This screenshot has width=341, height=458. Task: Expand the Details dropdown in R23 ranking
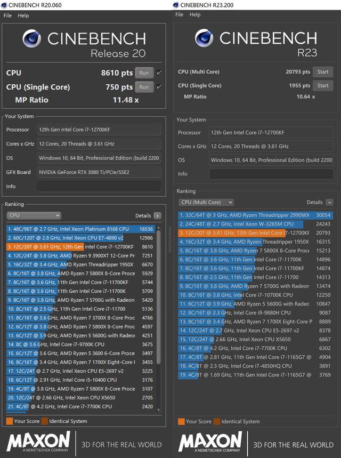329,202
